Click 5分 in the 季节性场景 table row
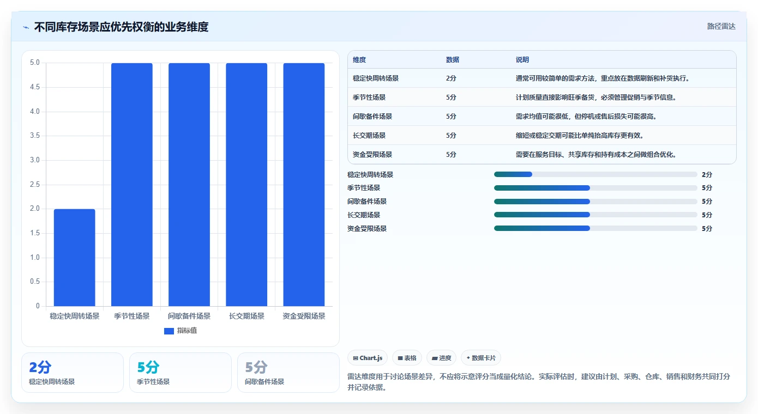Image resolution: width=758 pixels, height=414 pixels. pos(451,98)
